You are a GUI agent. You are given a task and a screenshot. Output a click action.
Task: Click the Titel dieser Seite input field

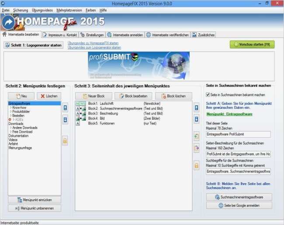(239, 134)
